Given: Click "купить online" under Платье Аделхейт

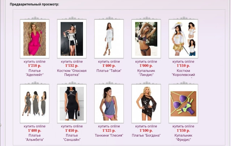Looking at the screenshot, I should (x=35, y=61).
